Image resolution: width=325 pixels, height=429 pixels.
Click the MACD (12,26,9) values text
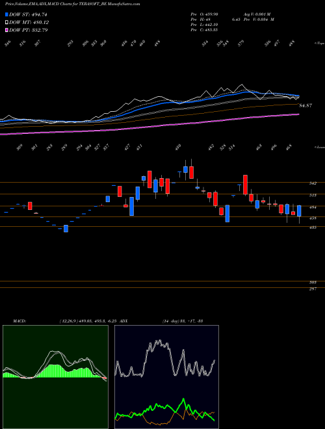pos(89,320)
